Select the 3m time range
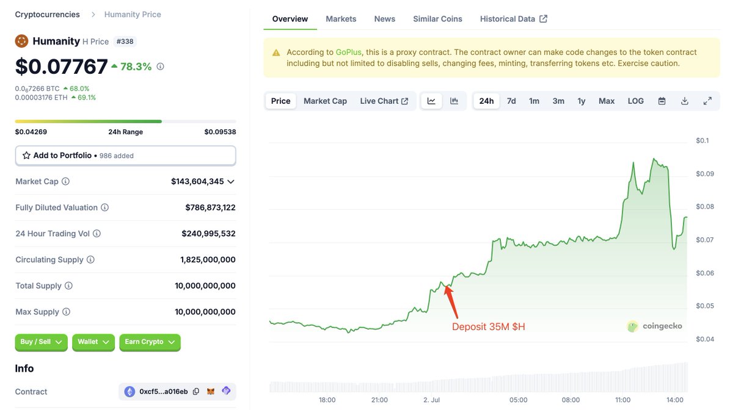733x410 pixels. tap(558, 101)
